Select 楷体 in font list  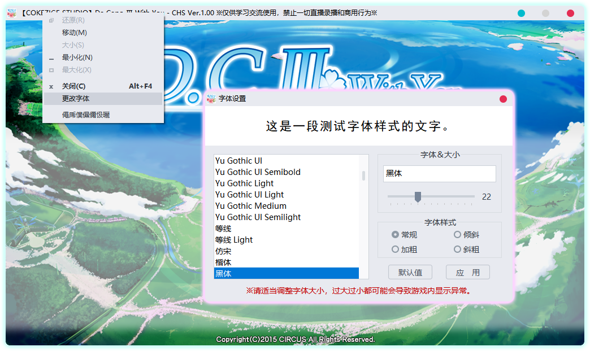(286, 262)
